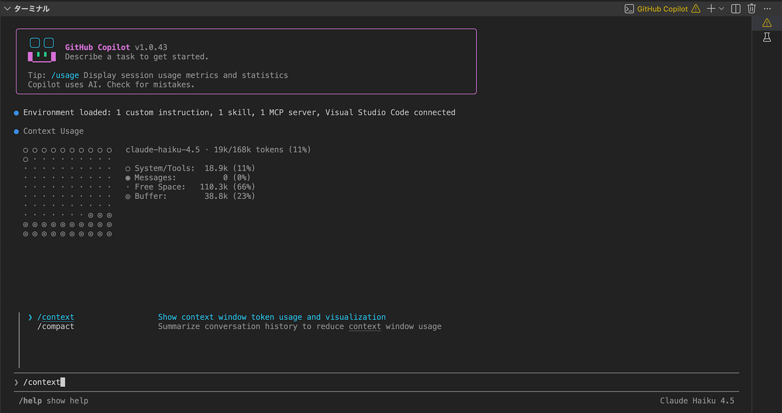This screenshot has height=413, width=782.
Task: Click the "19k/168k tokens (11%)" summary
Action: (262, 150)
